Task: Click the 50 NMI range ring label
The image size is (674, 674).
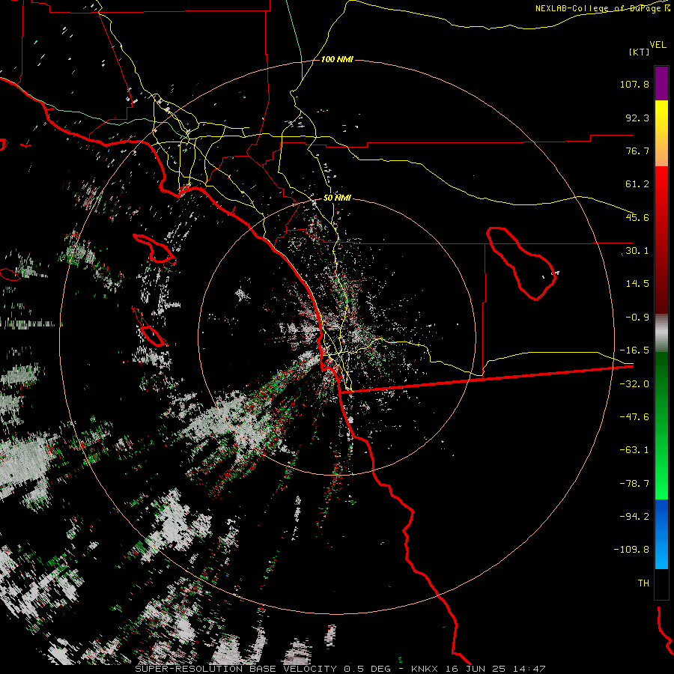Action: (x=337, y=198)
